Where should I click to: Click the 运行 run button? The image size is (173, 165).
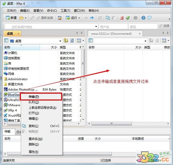72,18
